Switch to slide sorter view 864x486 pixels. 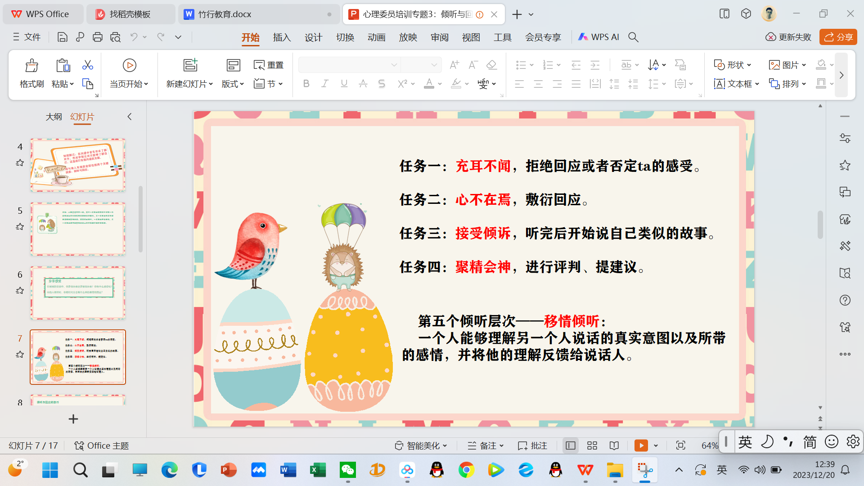pyautogui.click(x=592, y=445)
